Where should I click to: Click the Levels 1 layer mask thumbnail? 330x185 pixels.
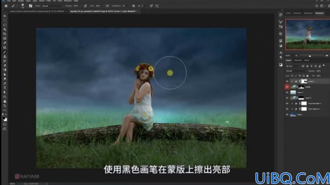[304, 81]
